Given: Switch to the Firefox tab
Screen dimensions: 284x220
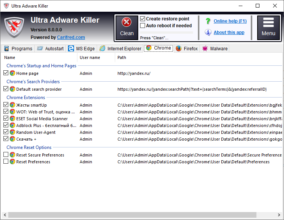Looking at the screenshot, I should [187, 48].
